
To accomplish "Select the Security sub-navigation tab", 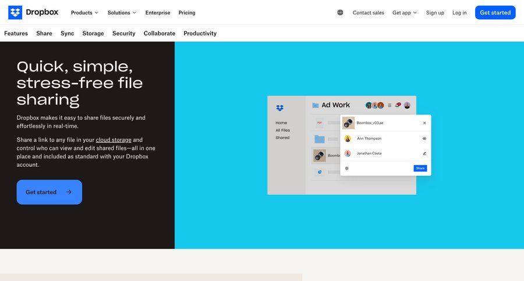I will click(123, 33).
